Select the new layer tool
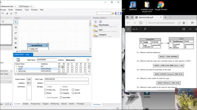197x110 pixels. point(16,38)
